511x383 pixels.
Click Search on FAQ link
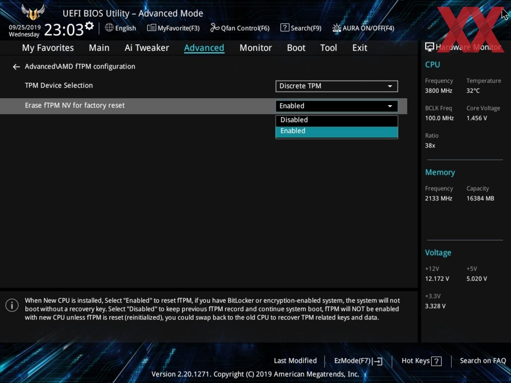tap(483, 361)
